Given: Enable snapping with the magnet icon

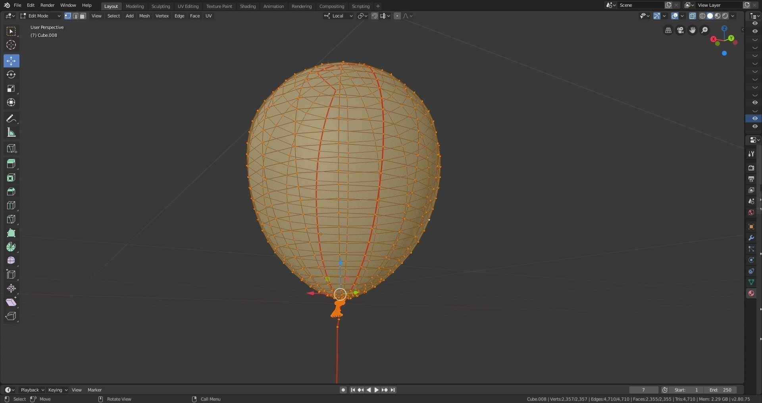Looking at the screenshot, I should pos(374,16).
